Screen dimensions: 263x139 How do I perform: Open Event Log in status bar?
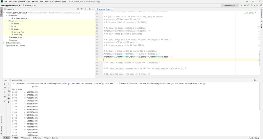coord(254,138)
